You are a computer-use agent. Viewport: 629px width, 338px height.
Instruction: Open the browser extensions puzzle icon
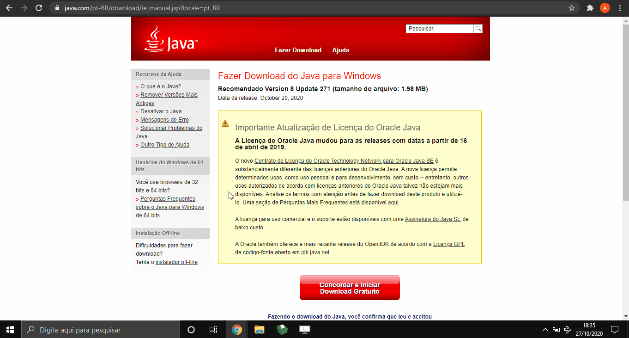[590, 8]
